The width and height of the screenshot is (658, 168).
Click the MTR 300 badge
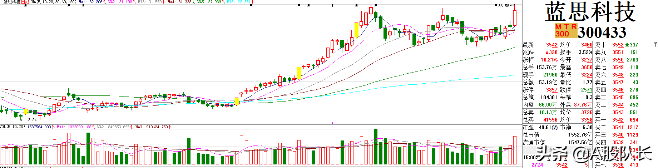coord(566,30)
